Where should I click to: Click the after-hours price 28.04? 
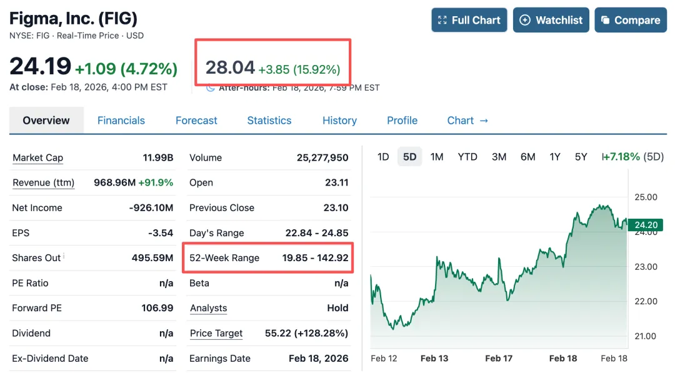pyautogui.click(x=230, y=67)
